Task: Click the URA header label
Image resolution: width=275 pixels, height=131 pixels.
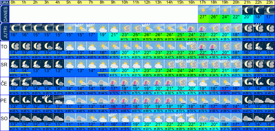Action: click(4, 3)
